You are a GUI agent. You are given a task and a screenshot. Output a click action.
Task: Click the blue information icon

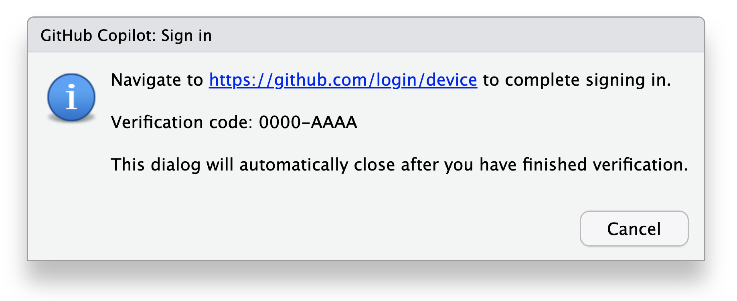pyautogui.click(x=71, y=97)
